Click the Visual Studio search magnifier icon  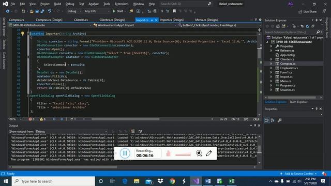[209, 4]
